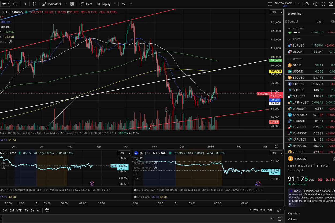This screenshot has width=335, height=223.
Task: Collapse the FUTURES watchlist section
Action: point(290,28)
